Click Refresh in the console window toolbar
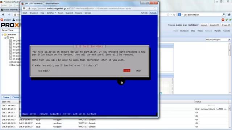 coord(144,13)
